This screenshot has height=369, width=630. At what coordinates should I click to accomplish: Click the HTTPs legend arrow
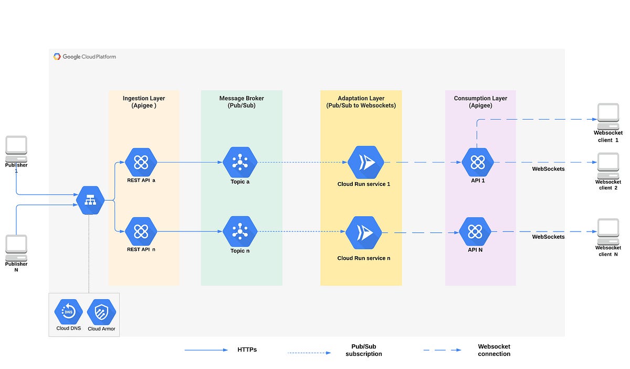pos(205,349)
